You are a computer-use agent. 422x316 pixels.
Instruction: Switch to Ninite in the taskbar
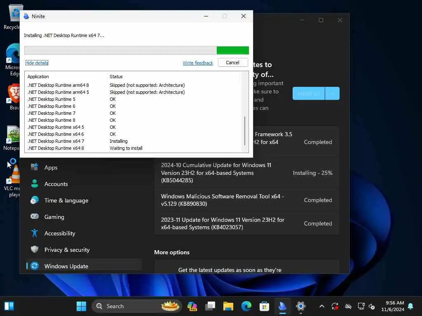[x=282, y=306]
